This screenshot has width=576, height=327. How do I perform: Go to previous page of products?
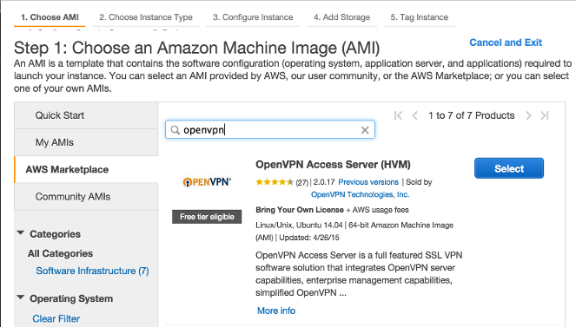tap(414, 116)
